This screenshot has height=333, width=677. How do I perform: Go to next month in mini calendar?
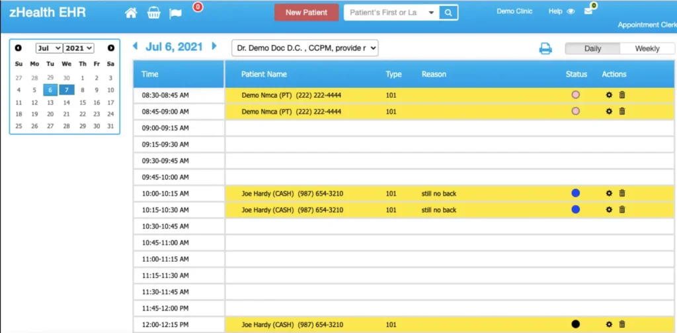coord(111,48)
